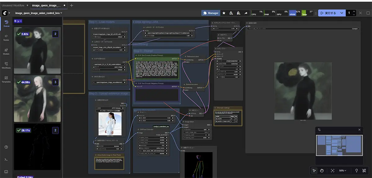The width and height of the screenshot is (372, 178).
Task: Select the hand pan tool
Action: [322, 171]
